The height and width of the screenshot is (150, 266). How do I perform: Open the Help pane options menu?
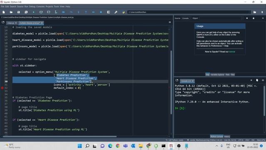pos(263,18)
